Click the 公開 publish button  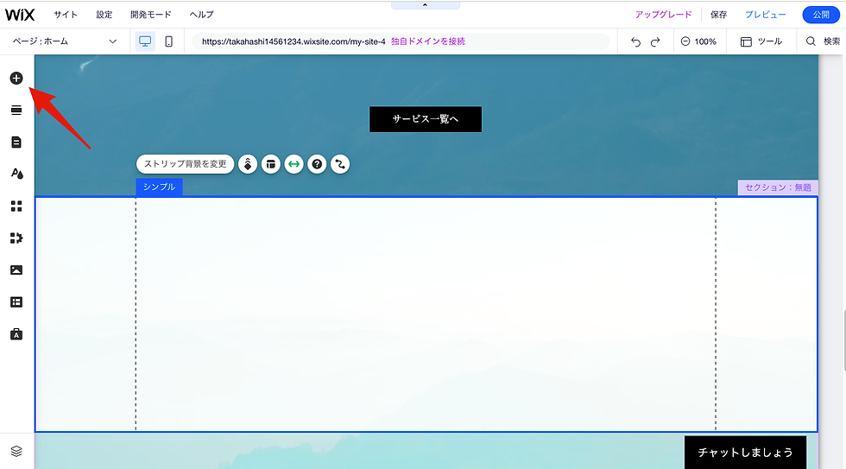tap(821, 15)
